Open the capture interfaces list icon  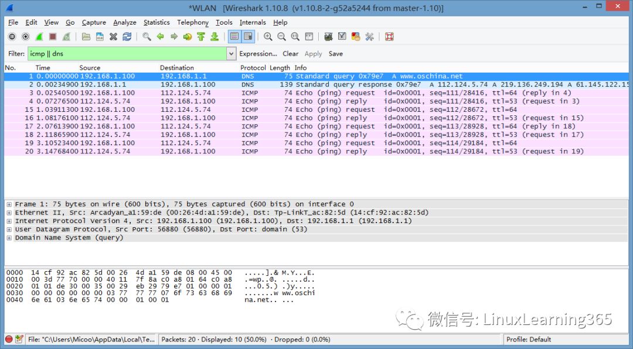click(x=12, y=37)
